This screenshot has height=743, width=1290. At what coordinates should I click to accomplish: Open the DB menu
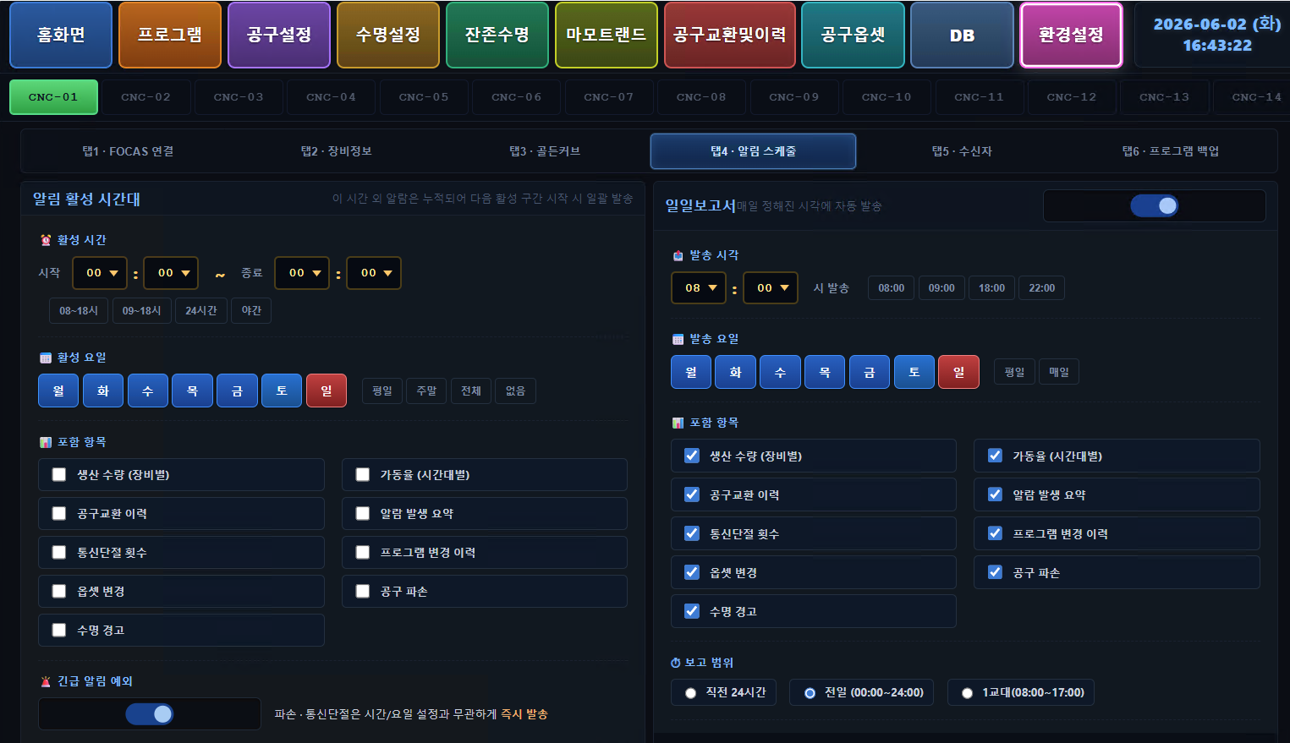click(x=962, y=35)
